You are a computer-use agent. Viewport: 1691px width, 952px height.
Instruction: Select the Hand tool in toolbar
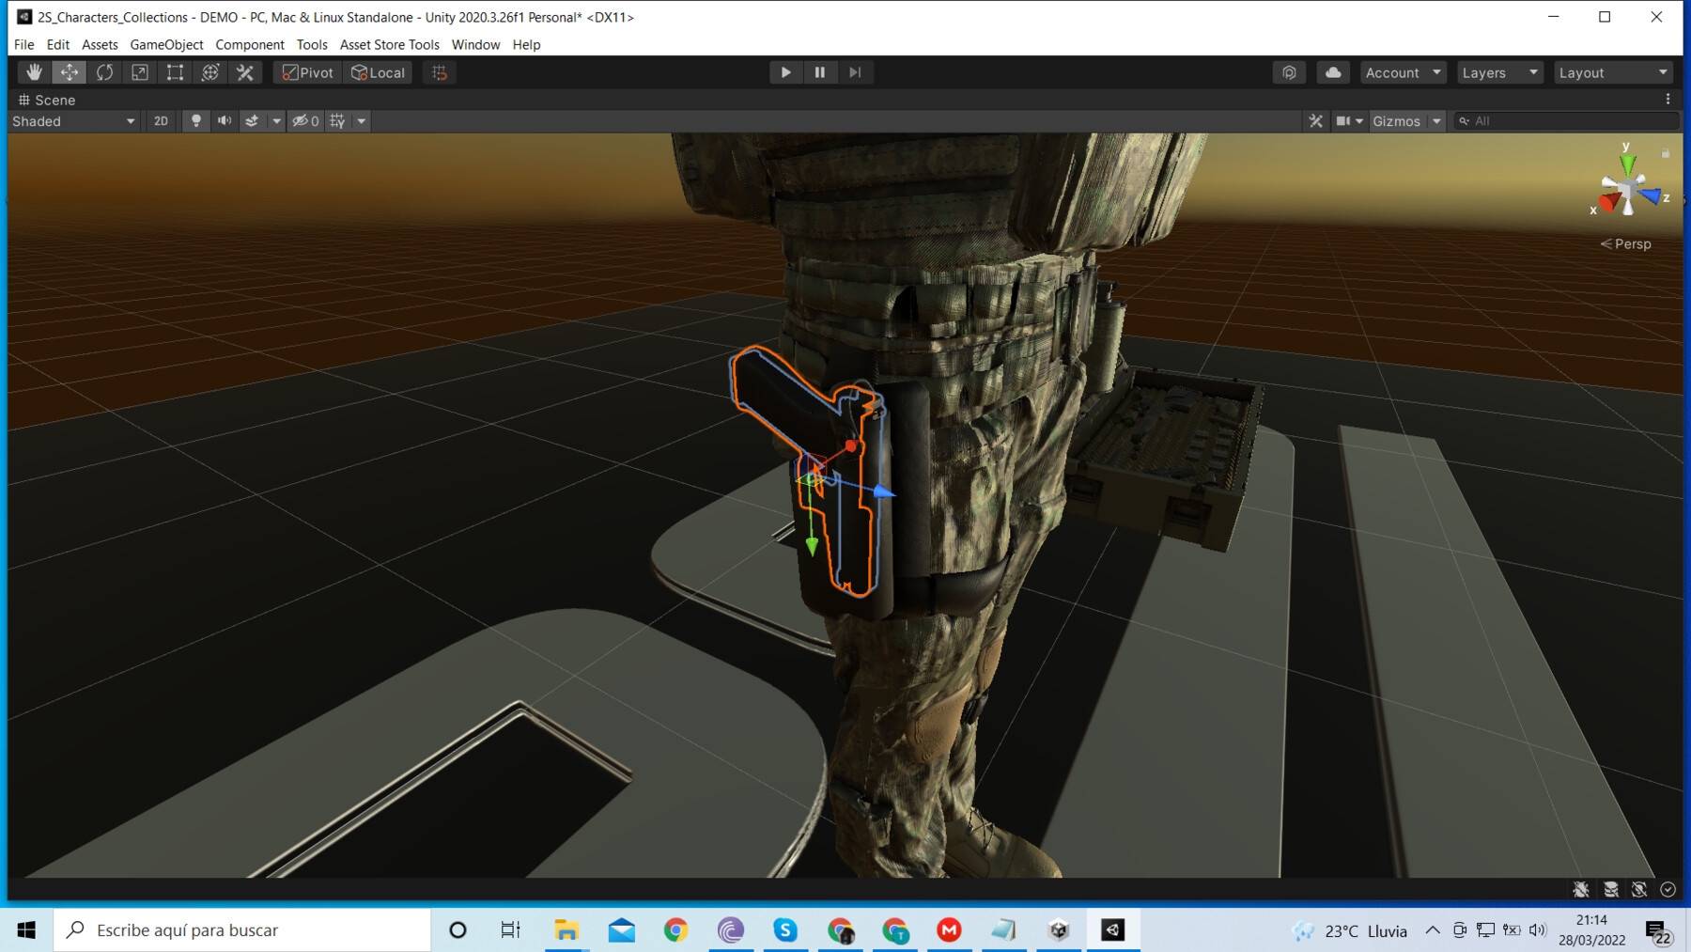click(x=34, y=72)
